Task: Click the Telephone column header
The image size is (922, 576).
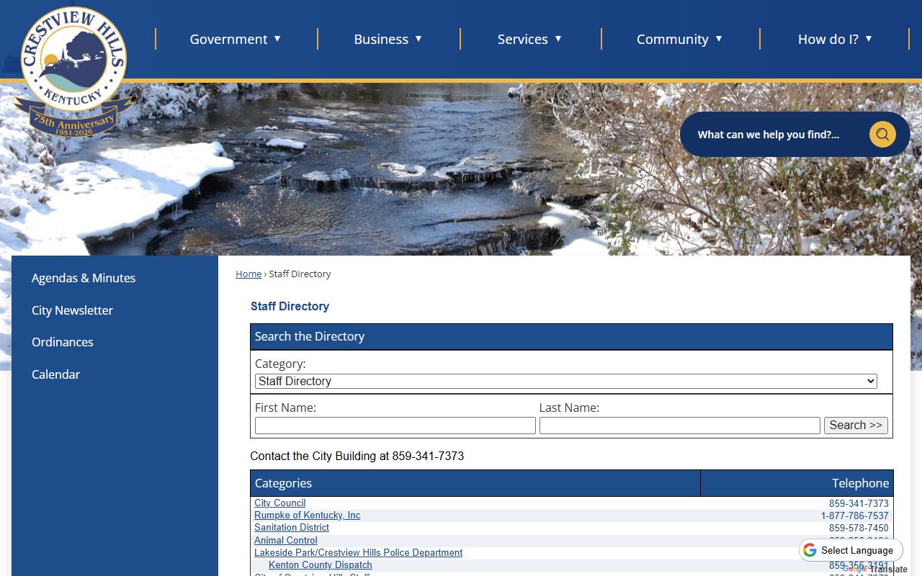Action: [797, 483]
